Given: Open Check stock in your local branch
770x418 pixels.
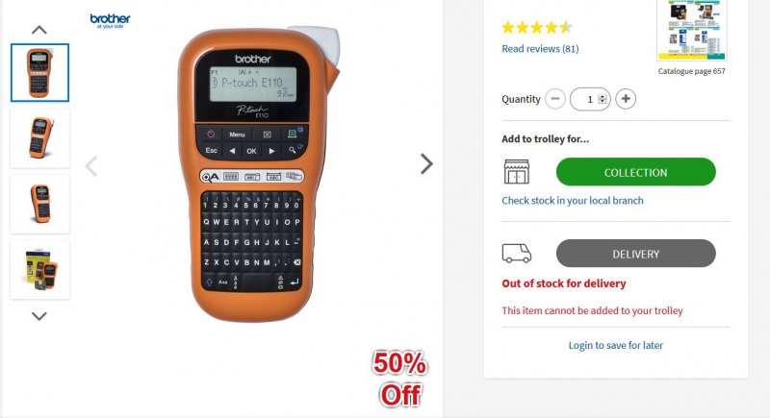Looking at the screenshot, I should coord(573,201).
